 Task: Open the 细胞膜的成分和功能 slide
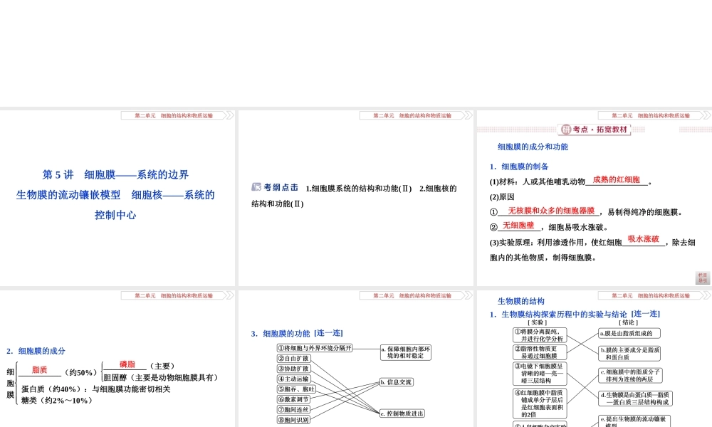click(595, 198)
